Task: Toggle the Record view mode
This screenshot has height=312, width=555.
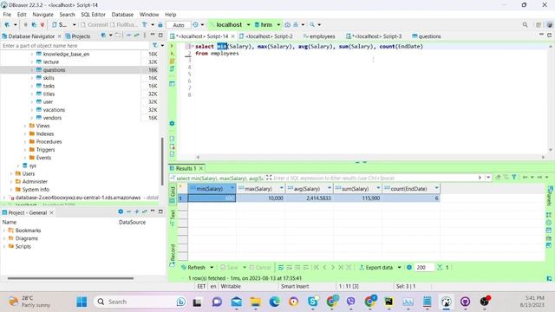Action: tap(173, 255)
